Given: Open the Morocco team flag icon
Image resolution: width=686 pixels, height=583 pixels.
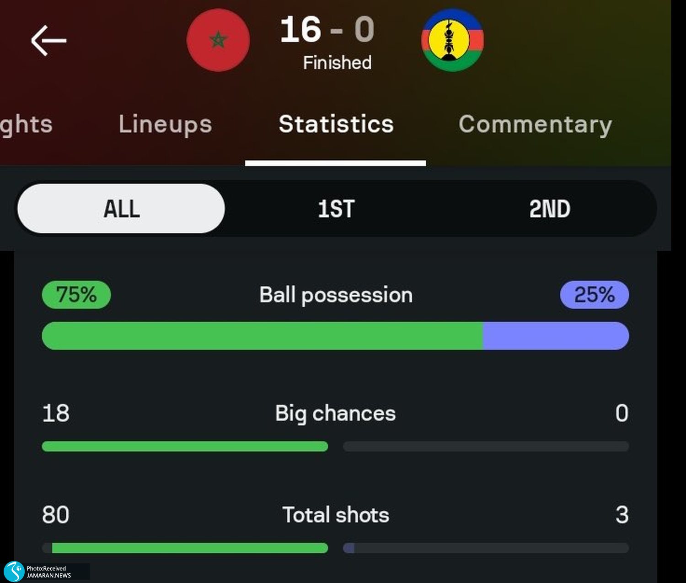Looking at the screenshot, I should tap(218, 40).
